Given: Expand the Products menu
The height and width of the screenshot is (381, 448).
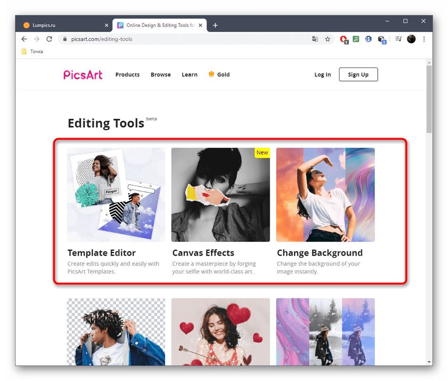Looking at the screenshot, I should [127, 75].
